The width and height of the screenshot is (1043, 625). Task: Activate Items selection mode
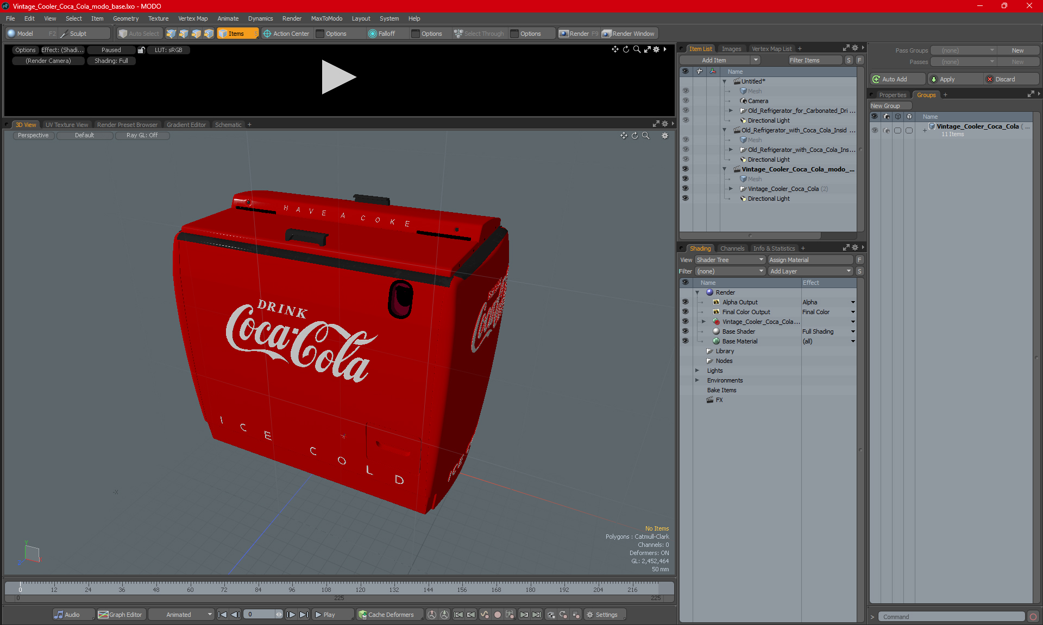point(237,34)
